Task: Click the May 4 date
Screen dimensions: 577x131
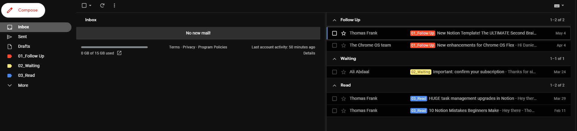Action: (x=561, y=33)
